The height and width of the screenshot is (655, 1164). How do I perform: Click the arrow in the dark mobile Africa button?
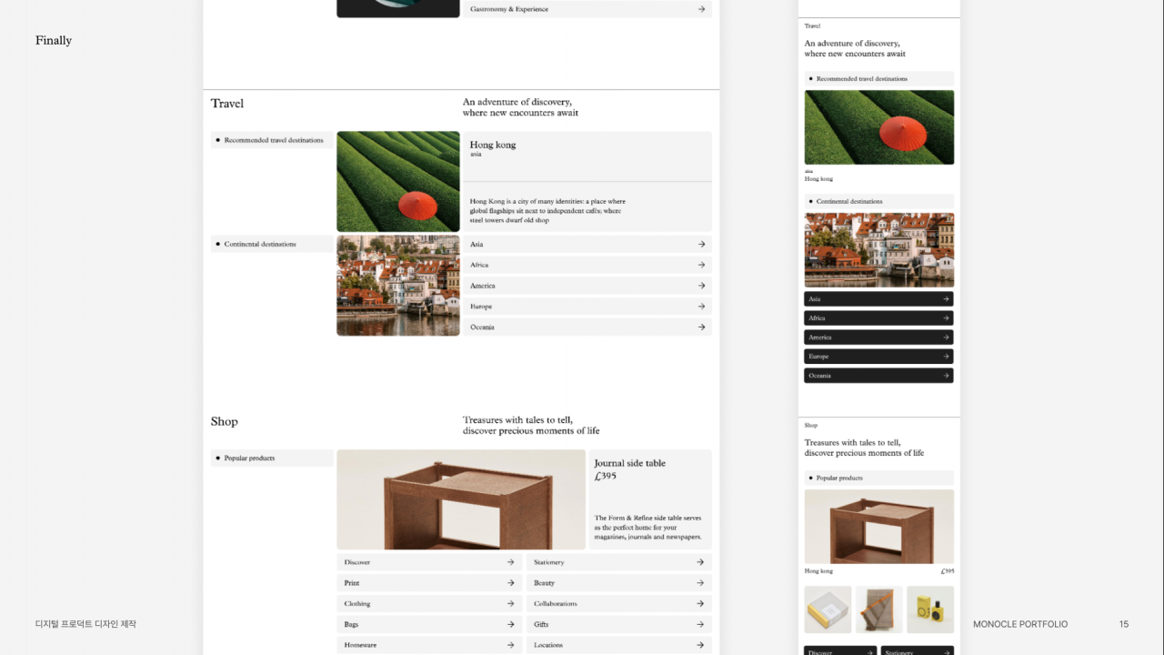(x=946, y=318)
